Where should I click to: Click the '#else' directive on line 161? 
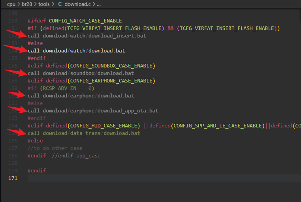tap(35, 103)
